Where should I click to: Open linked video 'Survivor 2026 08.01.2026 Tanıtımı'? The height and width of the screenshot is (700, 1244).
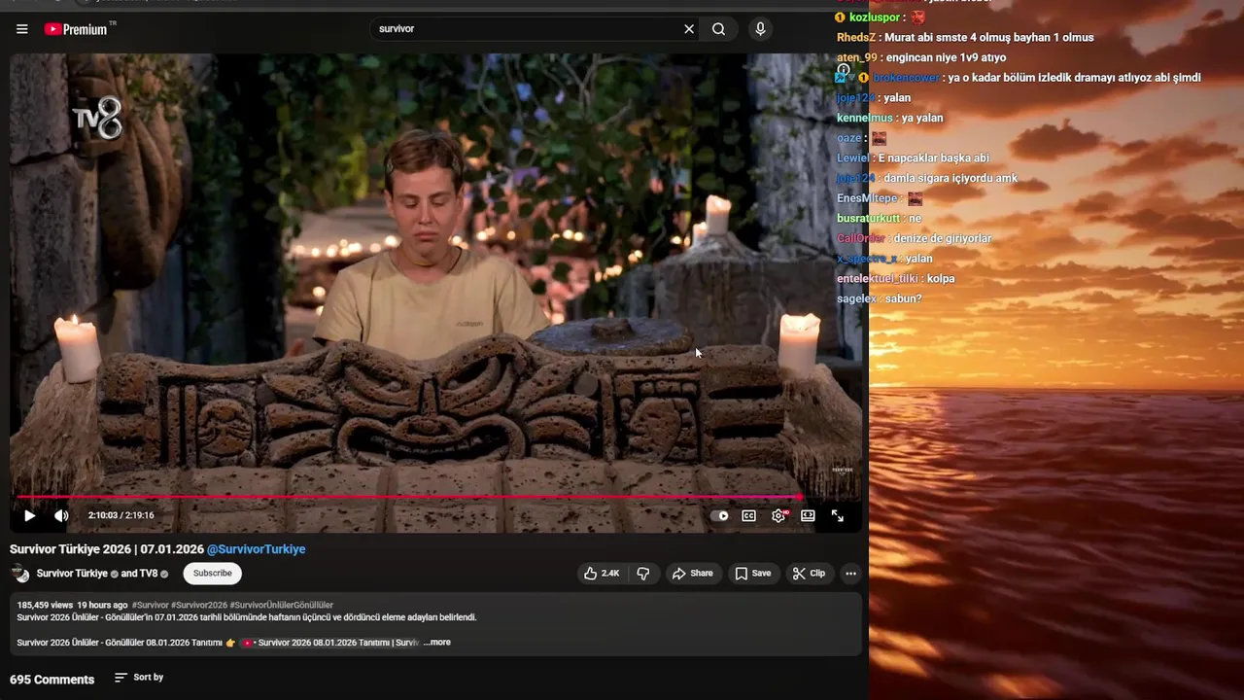(330, 643)
